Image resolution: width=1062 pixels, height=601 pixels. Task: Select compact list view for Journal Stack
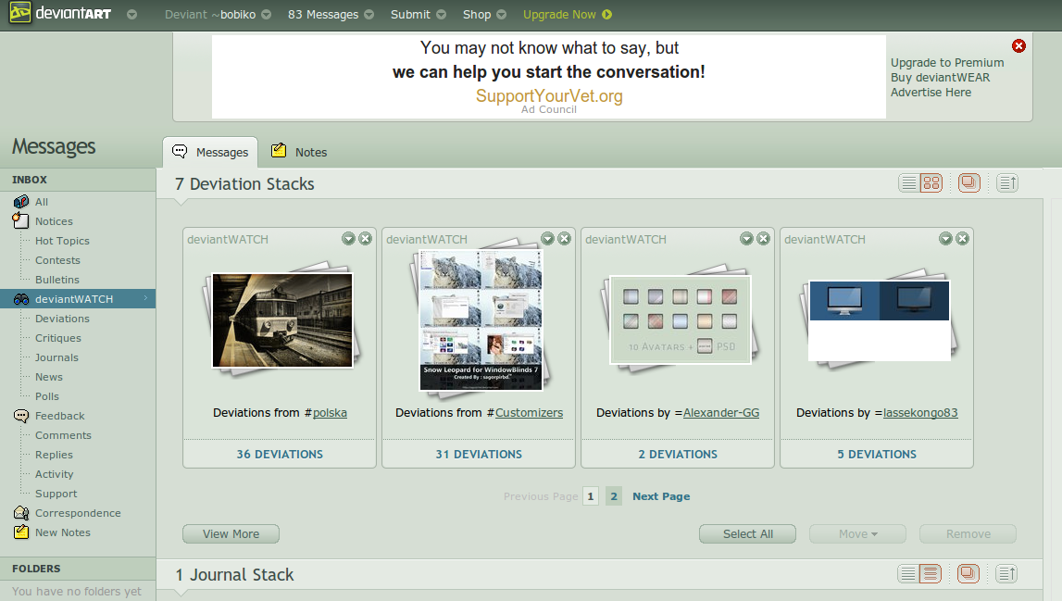[x=908, y=574]
